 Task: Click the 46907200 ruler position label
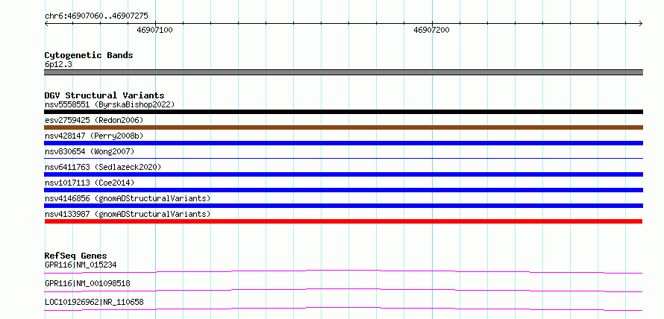point(431,30)
